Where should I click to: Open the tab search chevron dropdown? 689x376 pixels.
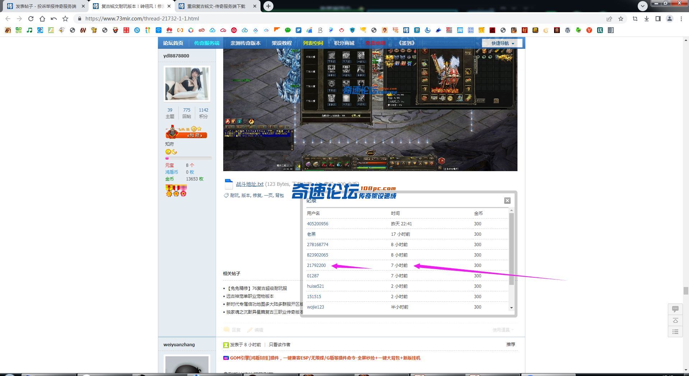(642, 6)
